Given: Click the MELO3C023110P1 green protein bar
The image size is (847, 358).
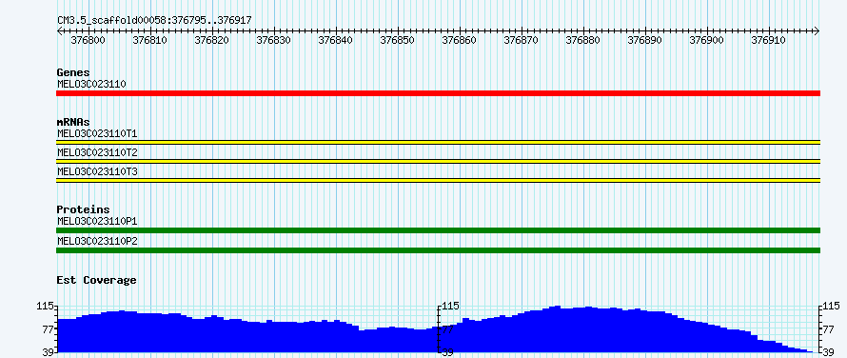Looking at the screenshot, I should 438,230.
